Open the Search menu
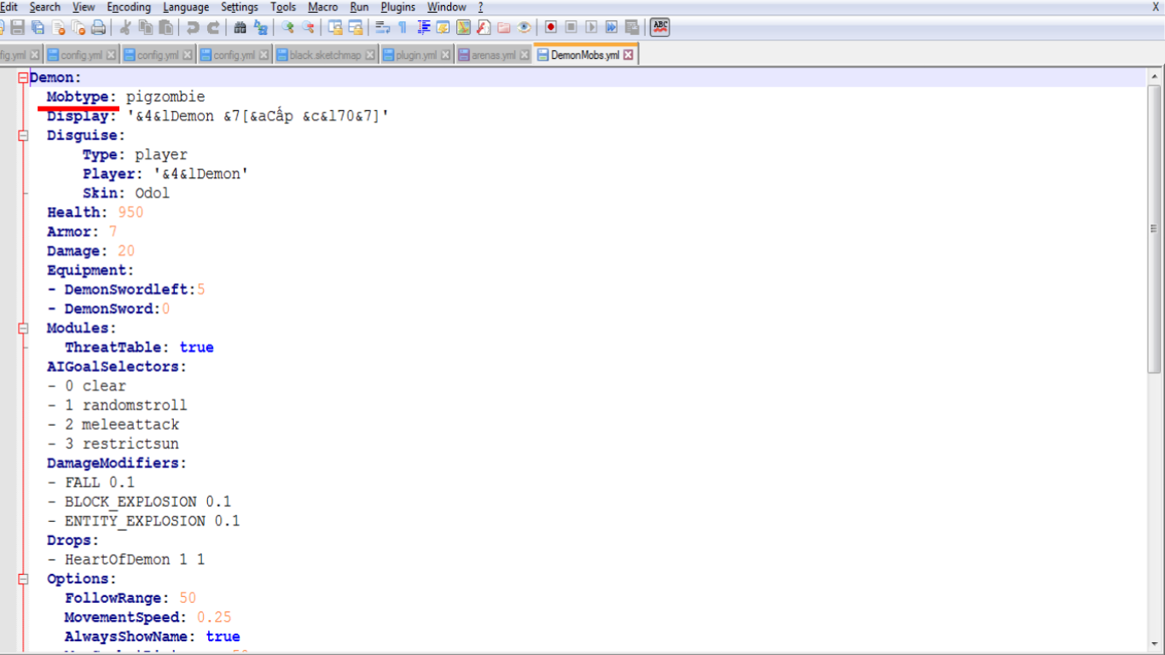 click(45, 7)
